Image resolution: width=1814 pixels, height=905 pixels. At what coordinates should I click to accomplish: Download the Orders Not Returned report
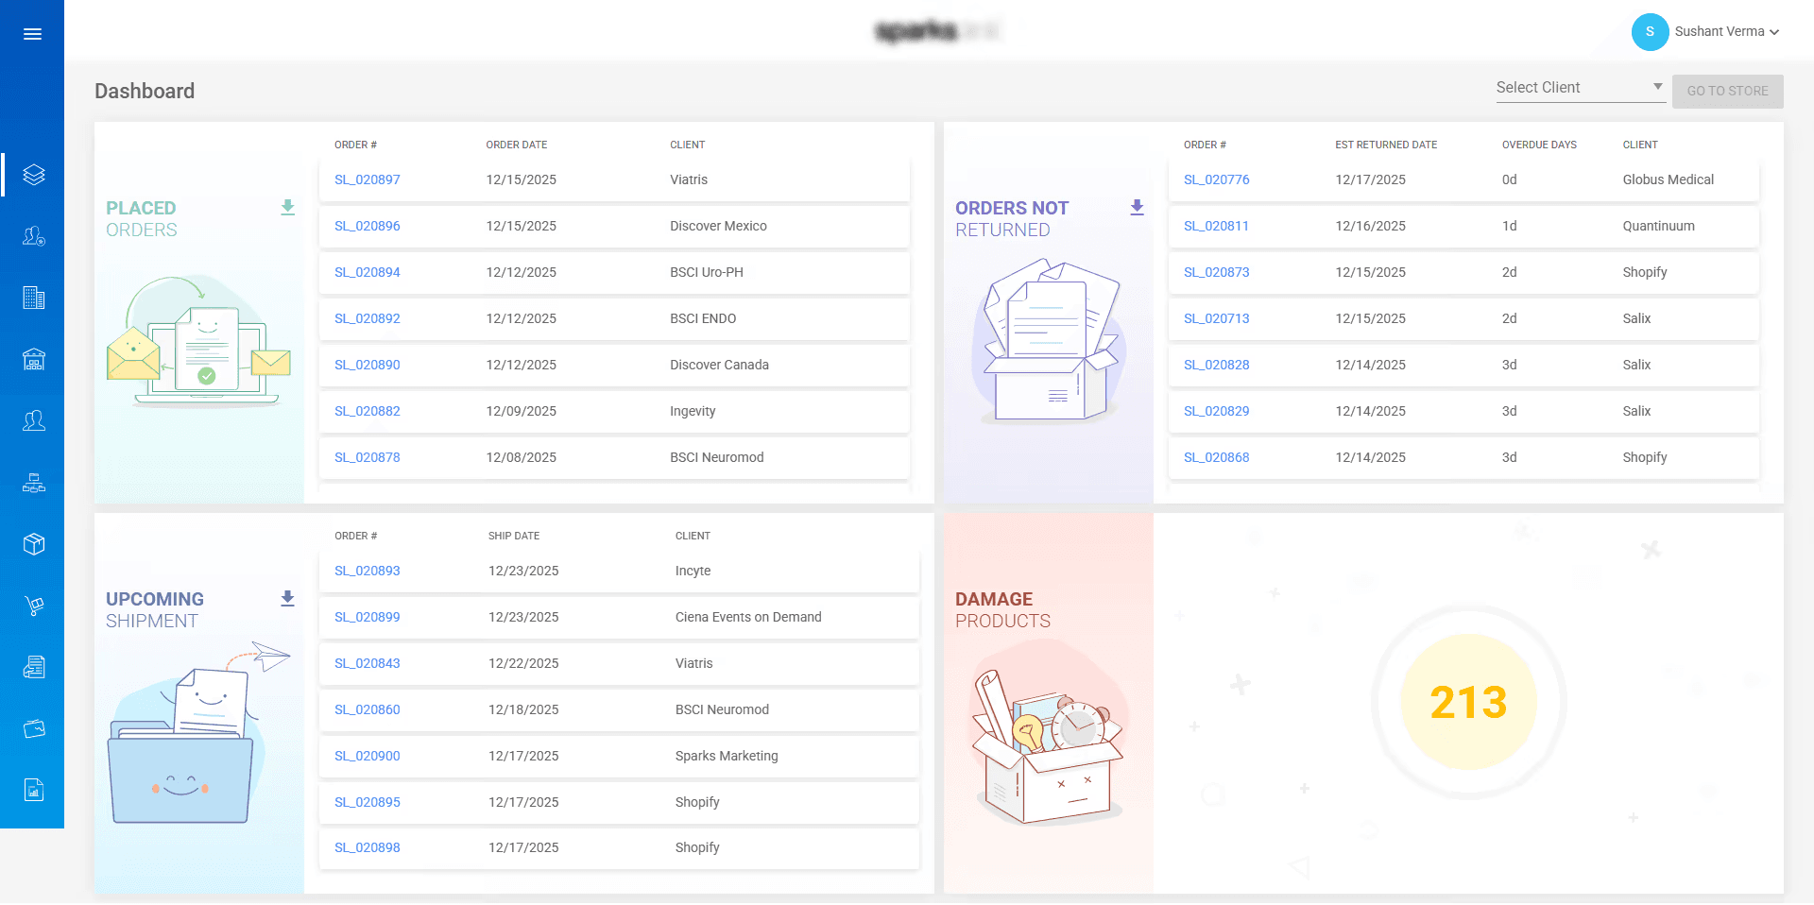click(x=1138, y=208)
